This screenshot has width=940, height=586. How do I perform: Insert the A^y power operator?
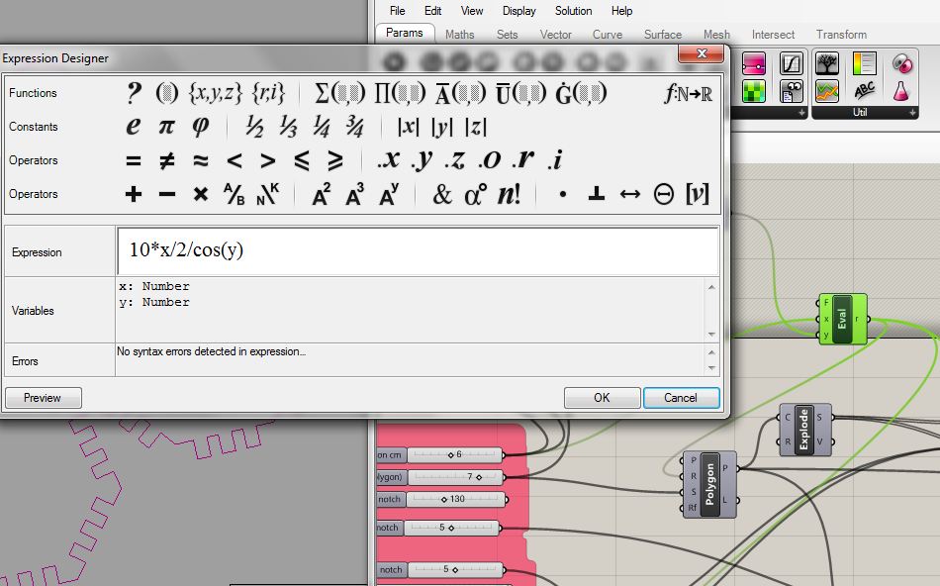389,194
